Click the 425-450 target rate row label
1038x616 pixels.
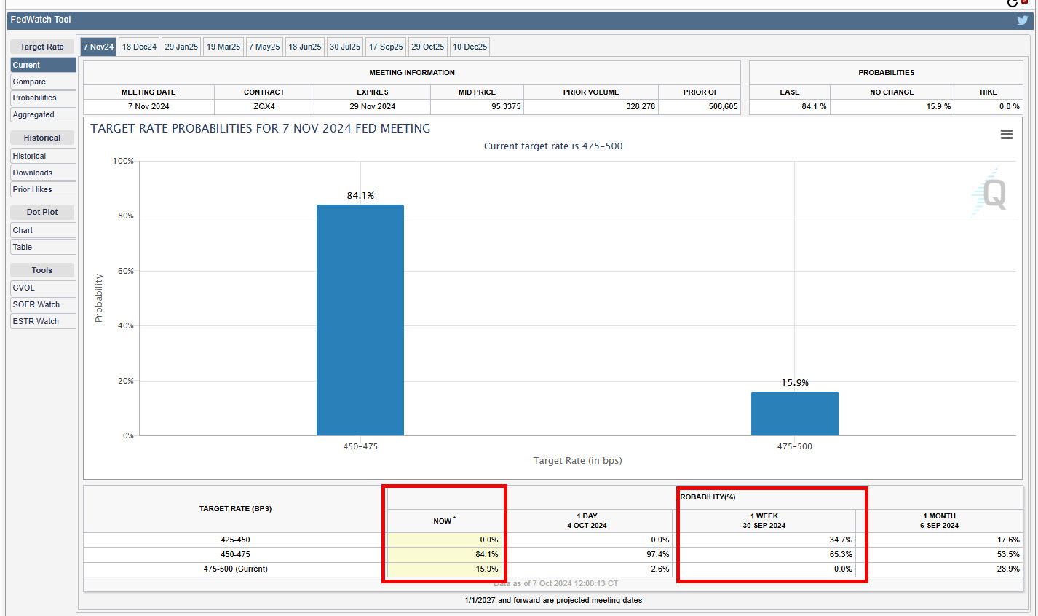coord(235,540)
